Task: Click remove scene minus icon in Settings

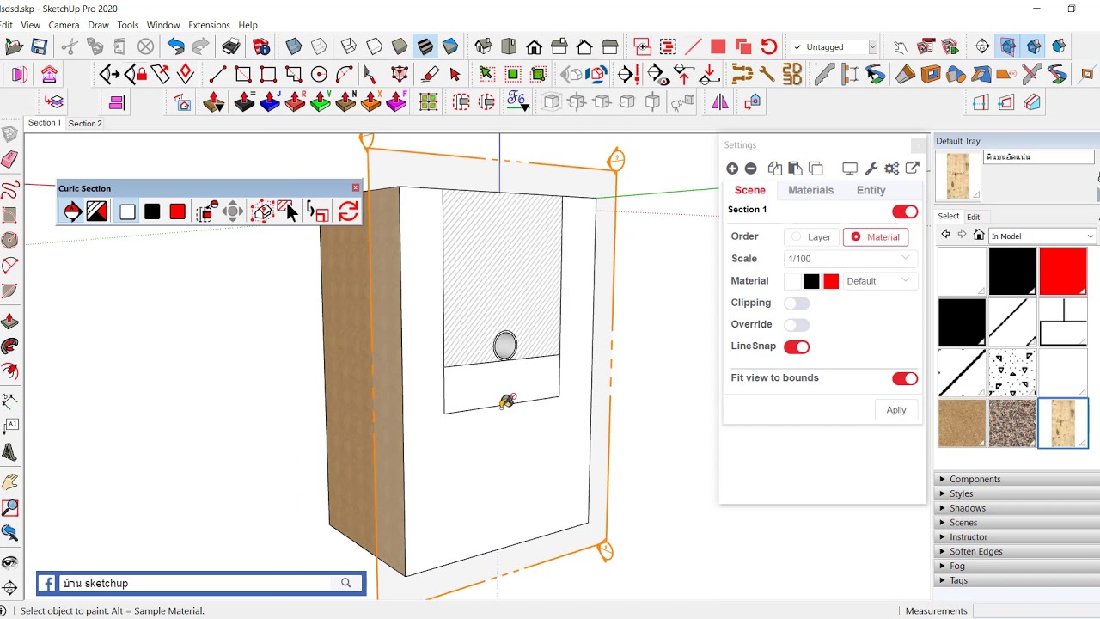Action: click(750, 169)
